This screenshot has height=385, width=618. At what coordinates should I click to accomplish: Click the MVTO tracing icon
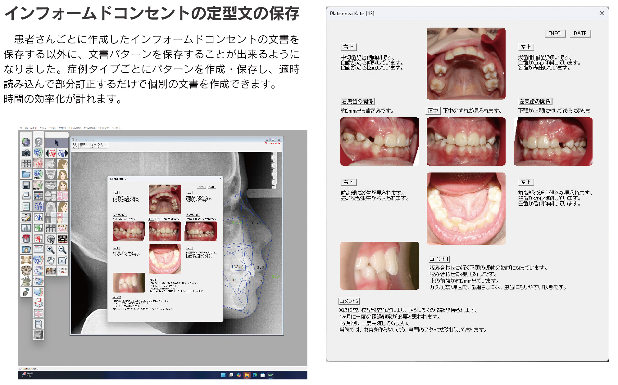tap(39, 185)
